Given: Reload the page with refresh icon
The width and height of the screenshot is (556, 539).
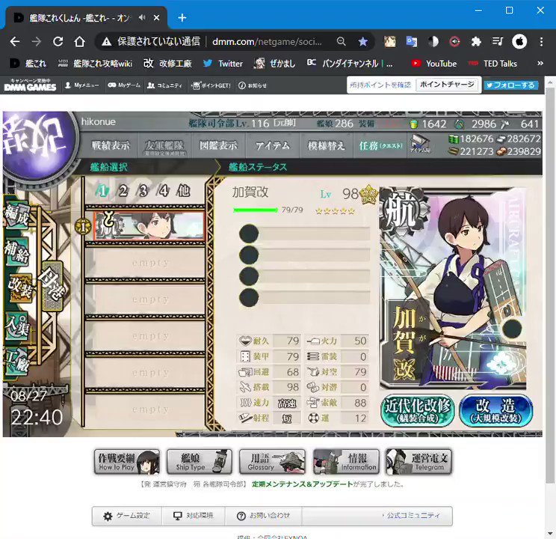Looking at the screenshot, I should tap(58, 42).
